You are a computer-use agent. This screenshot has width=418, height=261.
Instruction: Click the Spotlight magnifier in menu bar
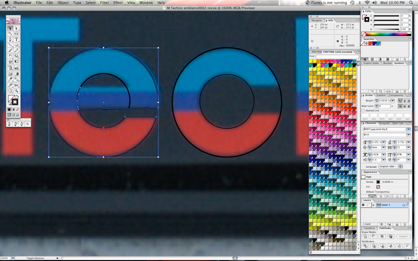(411, 3)
